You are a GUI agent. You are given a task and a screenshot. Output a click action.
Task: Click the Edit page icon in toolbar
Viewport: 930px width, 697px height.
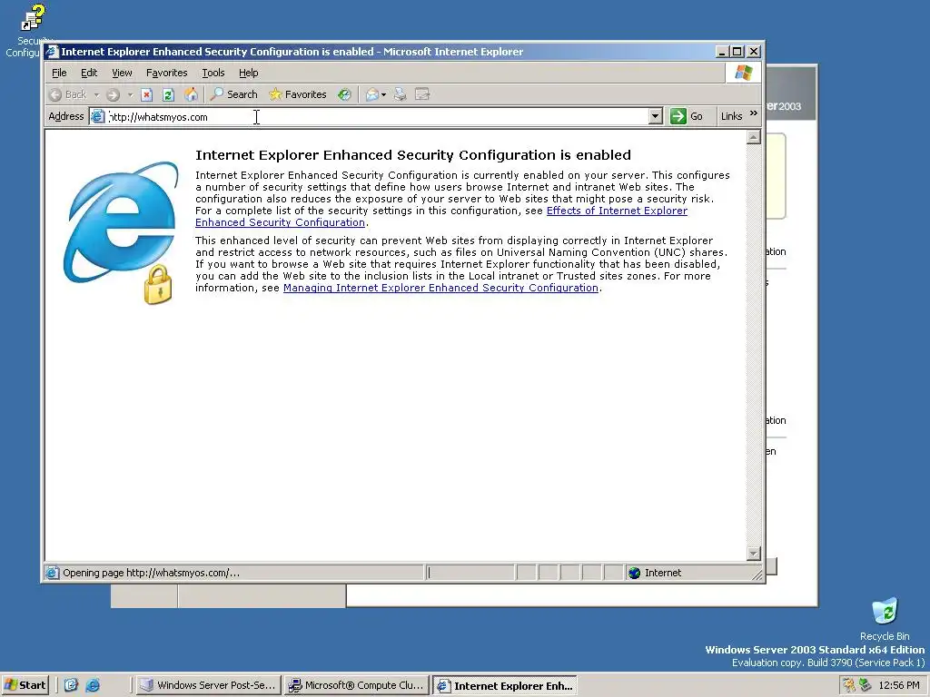click(422, 94)
